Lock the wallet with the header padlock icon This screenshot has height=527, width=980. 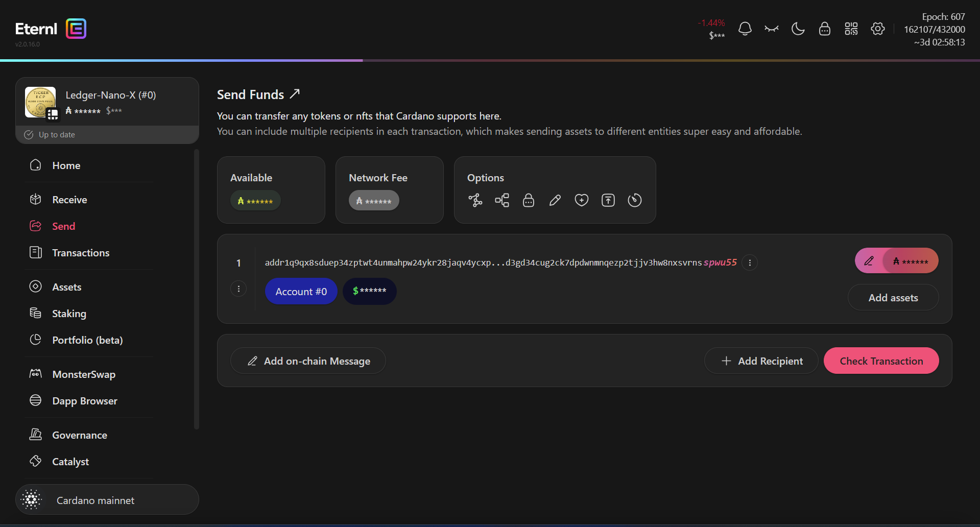(825, 29)
